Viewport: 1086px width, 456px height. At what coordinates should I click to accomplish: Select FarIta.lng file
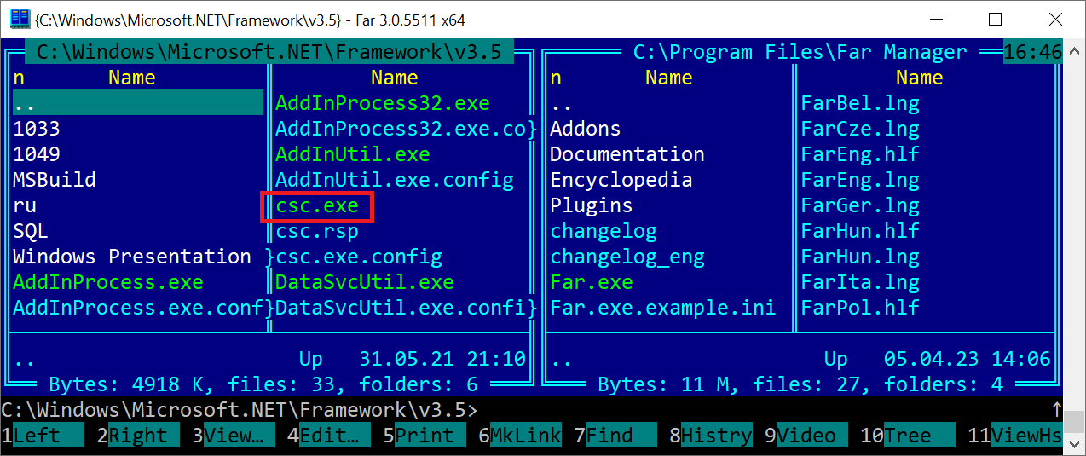[x=860, y=282]
